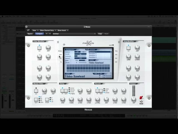Click the arpeggiator strum slider

click(83, 63)
